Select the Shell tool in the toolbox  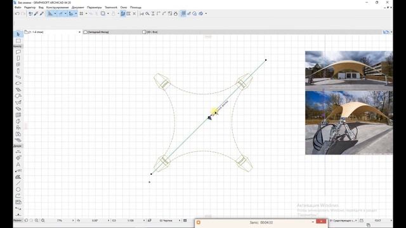tap(18, 103)
